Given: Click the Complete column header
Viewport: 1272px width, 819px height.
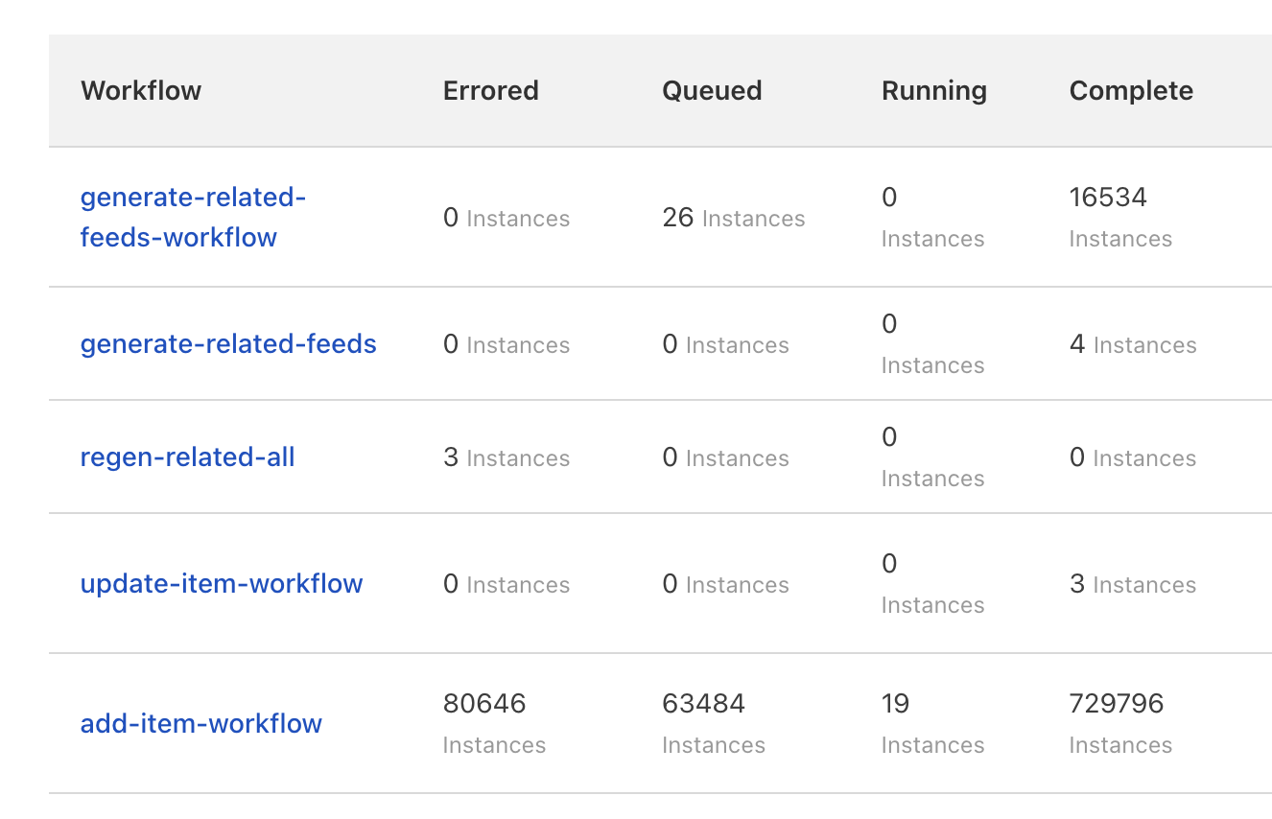Looking at the screenshot, I should click(1131, 91).
